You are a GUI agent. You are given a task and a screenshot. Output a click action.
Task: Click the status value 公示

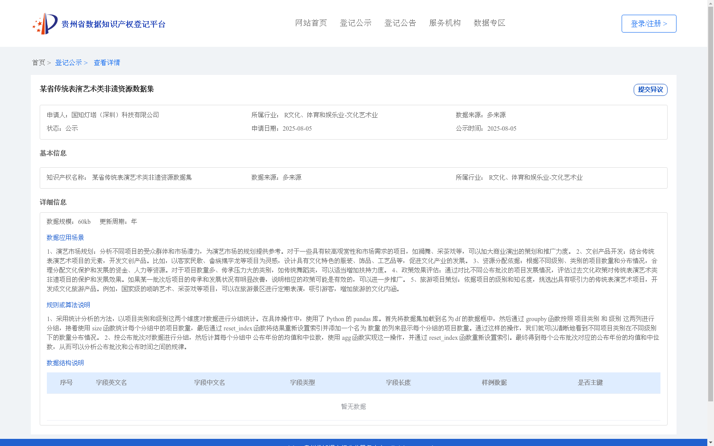tap(72, 128)
